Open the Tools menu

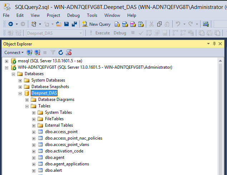tap(92, 15)
